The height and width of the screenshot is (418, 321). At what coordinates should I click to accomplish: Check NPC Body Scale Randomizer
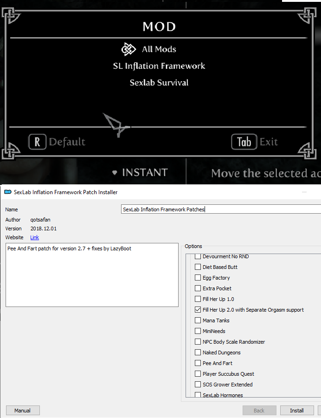coord(198,341)
